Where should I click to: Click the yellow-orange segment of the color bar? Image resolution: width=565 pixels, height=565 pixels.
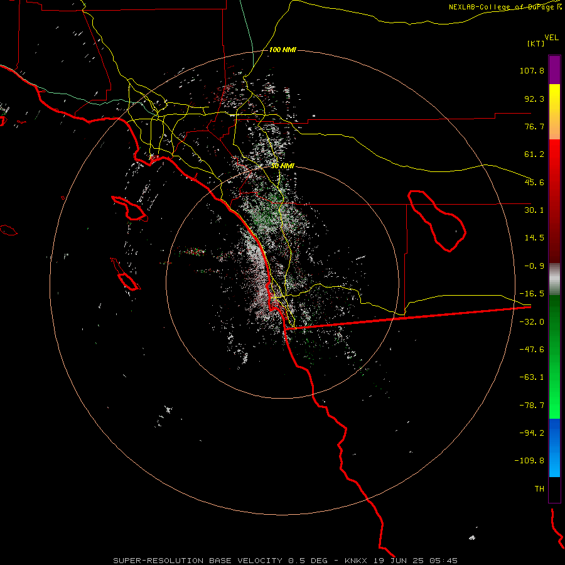tap(554, 112)
